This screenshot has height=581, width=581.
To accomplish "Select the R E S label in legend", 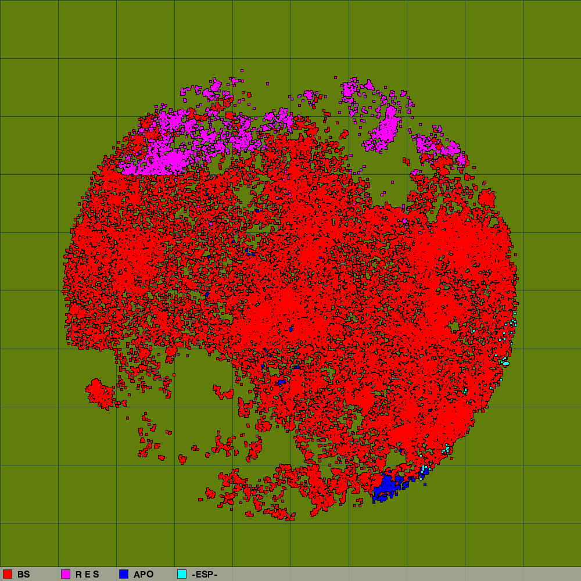I will 88,575.
